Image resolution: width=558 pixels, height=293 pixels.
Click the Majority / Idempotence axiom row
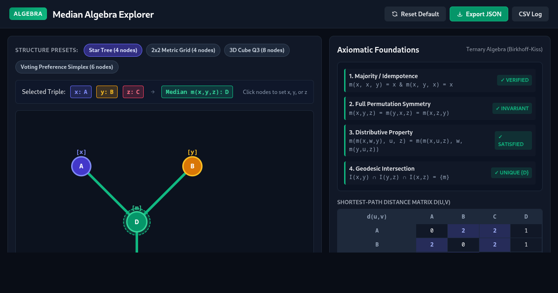click(x=440, y=80)
